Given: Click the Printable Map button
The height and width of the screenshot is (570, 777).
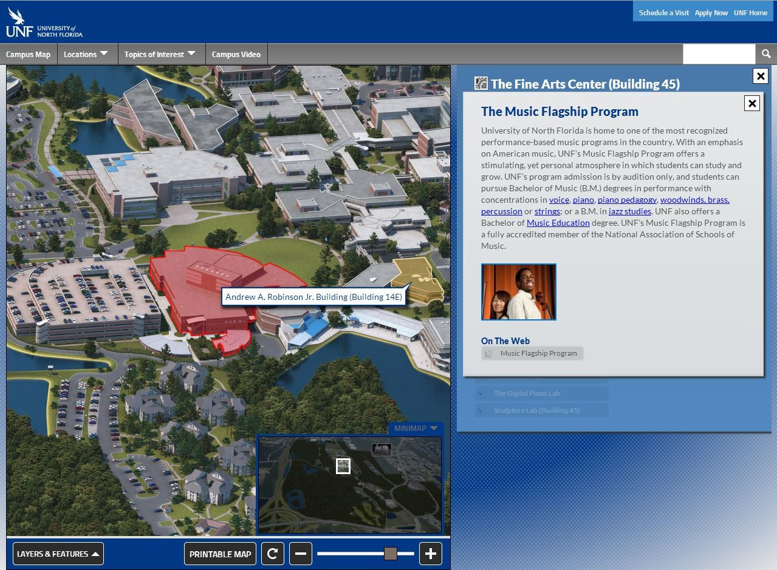Looking at the screenshot, I should pos(220,554).
